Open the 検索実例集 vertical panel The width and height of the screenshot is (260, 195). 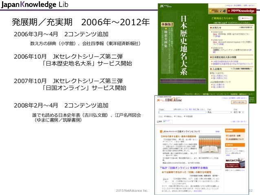pyautogui.click(x=167, y=50)
